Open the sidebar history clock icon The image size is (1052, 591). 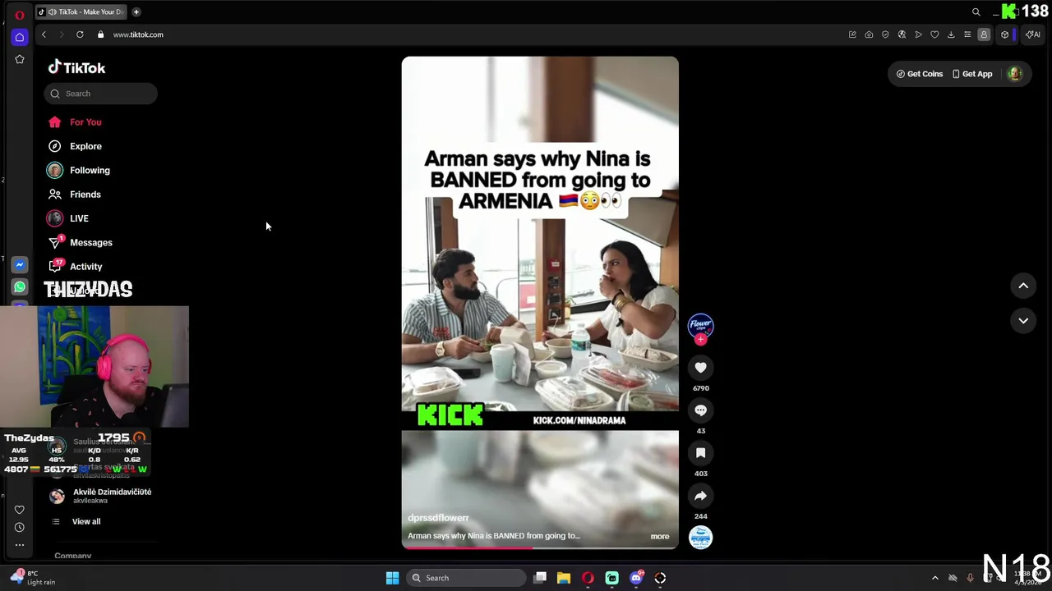point(20,528)
